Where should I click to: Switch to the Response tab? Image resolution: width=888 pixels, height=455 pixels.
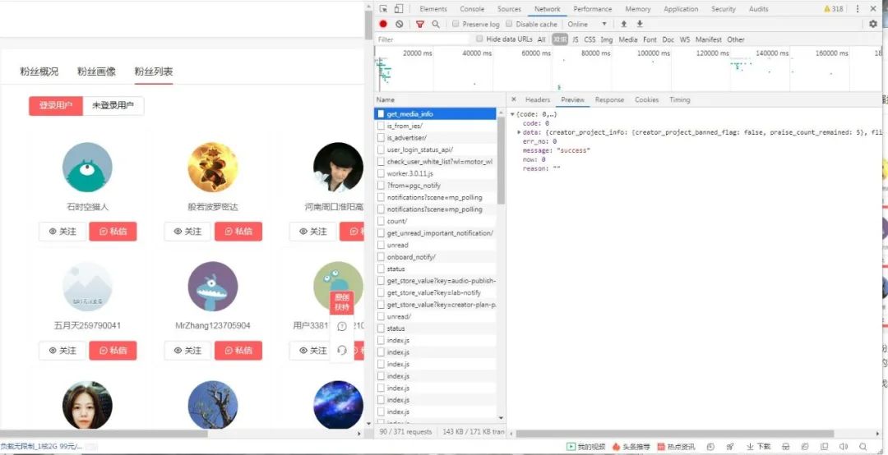[x=609, y=99]
